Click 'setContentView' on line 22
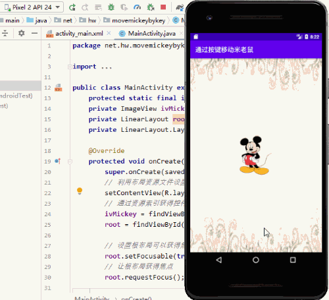Image resolution: width=329 pixels, height=300 pixels. (133, 193)
